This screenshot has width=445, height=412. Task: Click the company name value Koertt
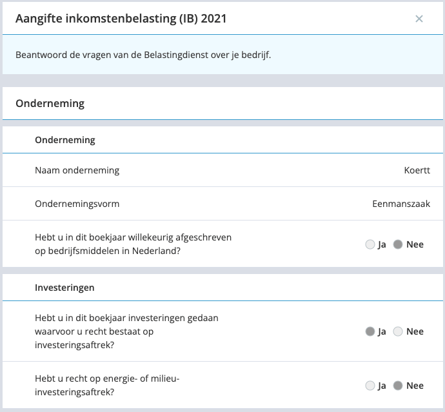click(x=417, y=170)
